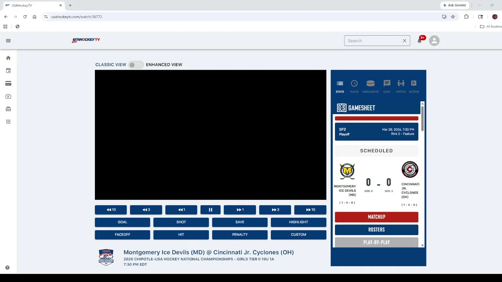The height and width of the screenshot is (282, 502).
Task: Switch to the Highlights tab
Action: 371,87
